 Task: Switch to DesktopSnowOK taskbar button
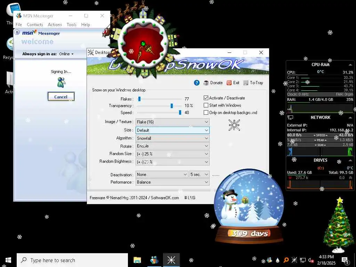click(x=171, y=260)
